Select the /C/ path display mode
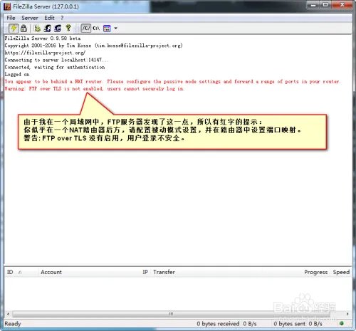 (86, 28)
